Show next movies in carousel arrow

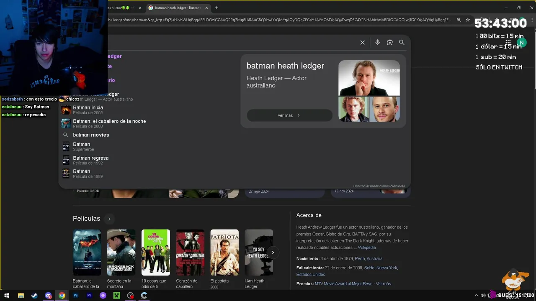[273, 253]
